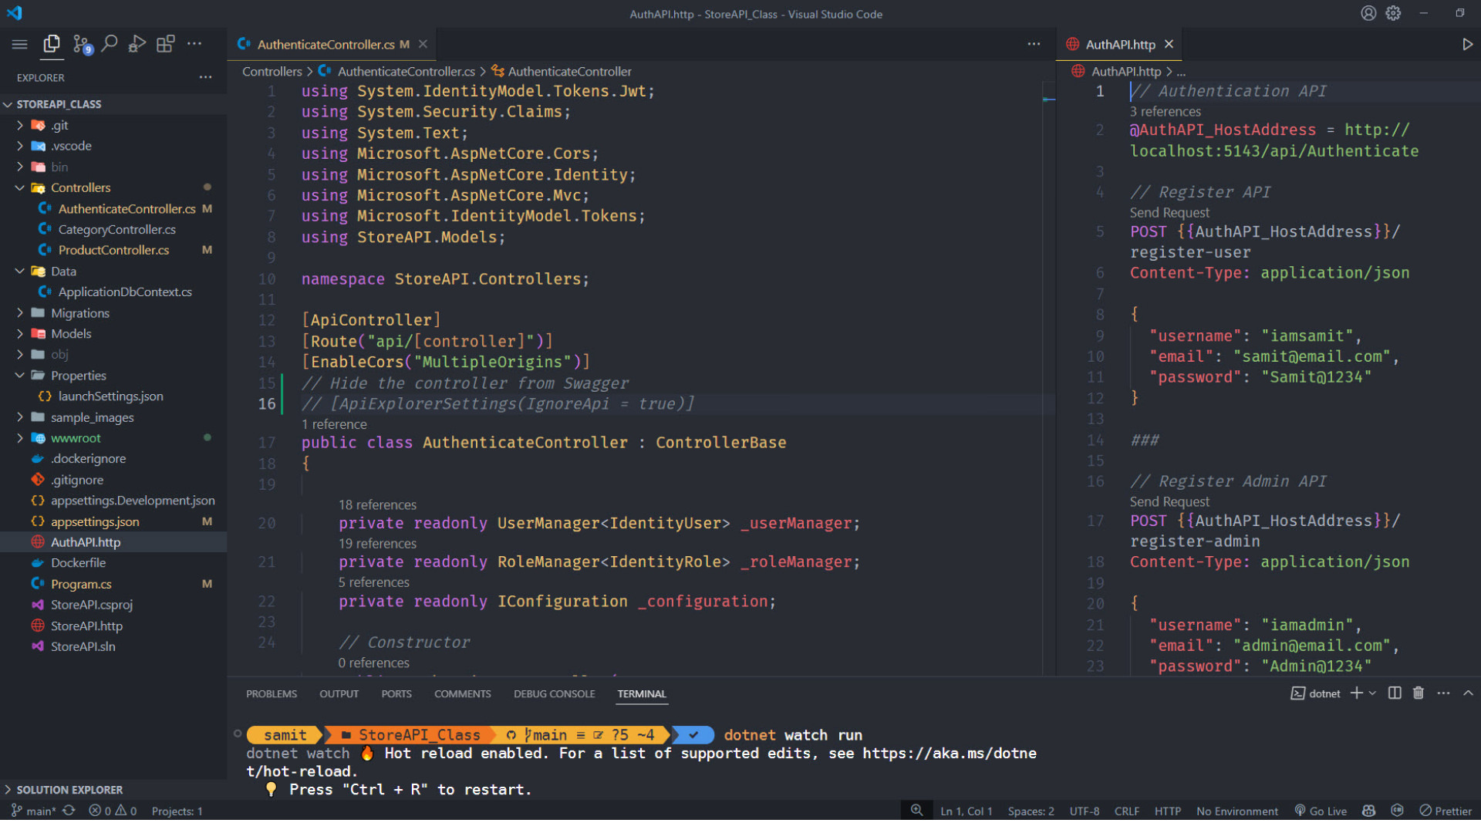Synchronize changes icon in status bar
The image size is (1481, 833).
coord(69,811)
